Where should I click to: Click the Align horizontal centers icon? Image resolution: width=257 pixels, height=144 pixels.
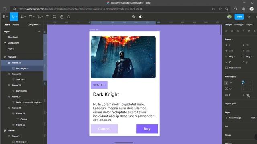(232, 31)
